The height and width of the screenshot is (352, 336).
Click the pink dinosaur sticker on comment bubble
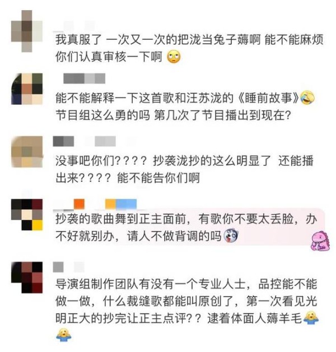pyautogui.click(x=320, y=241)
